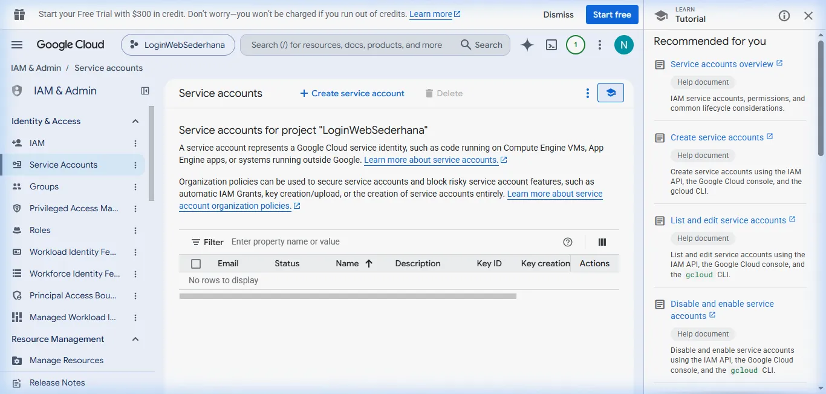Screen dimensions: 826x394
Task: Open the Service accounts page more-actions menu
Action: (587, 93)
